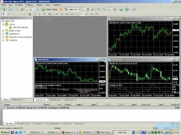Switch timeframe to D1
The width and height of the screenshot is (181, 135).
[87, 14]
